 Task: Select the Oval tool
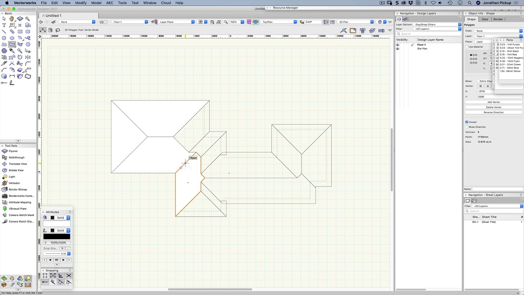click(x=12, y=38)
